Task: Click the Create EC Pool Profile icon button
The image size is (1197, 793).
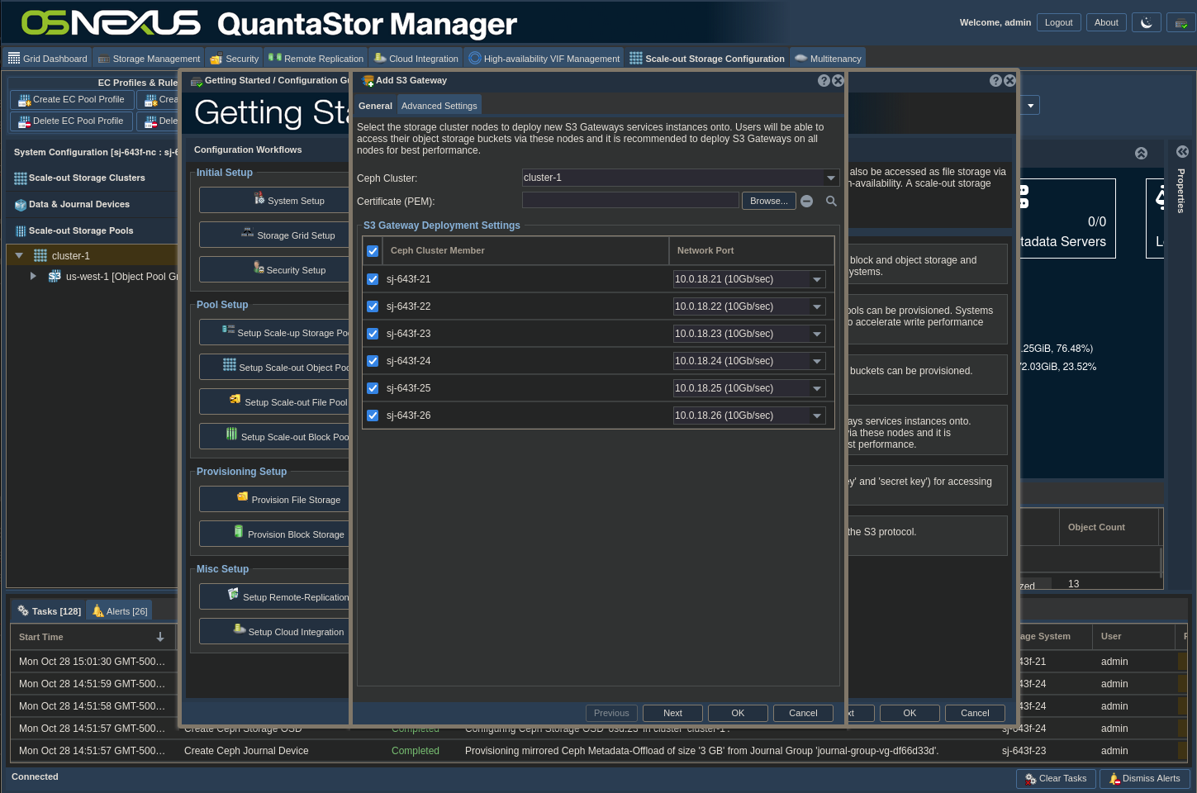Action: point(72,100)
